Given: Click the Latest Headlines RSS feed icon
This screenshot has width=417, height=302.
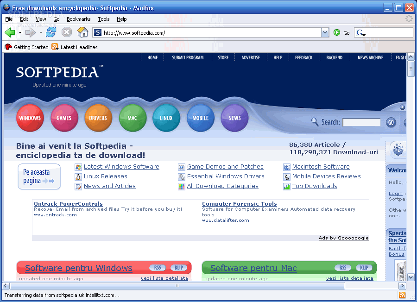Looking at the screenshot, I should [55, 47].
